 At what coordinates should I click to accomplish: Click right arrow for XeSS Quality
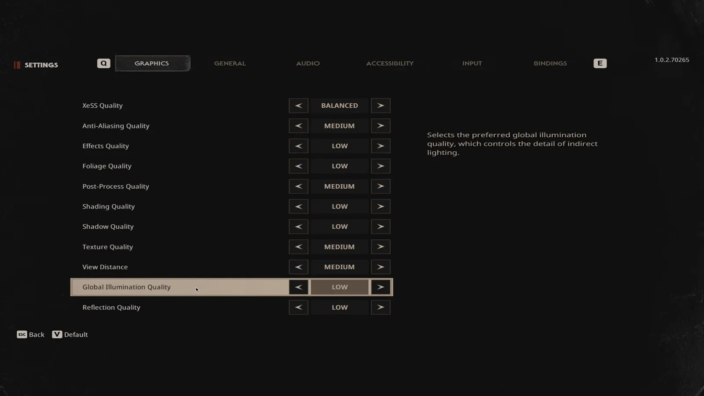coord(381,106)
